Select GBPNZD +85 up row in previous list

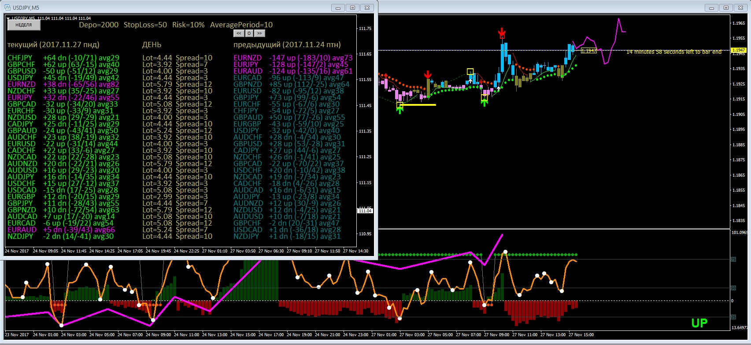291,84
